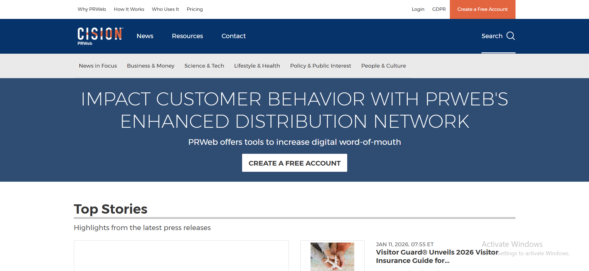Click the search magnifier icon

pyautogui.click(x=511, y=36)
